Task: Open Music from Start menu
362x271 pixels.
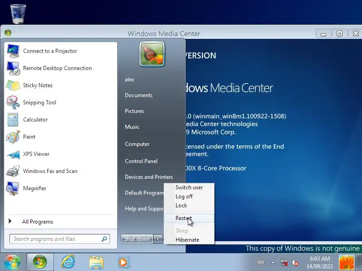Action: pyautogui.click(x=132, y=127)
